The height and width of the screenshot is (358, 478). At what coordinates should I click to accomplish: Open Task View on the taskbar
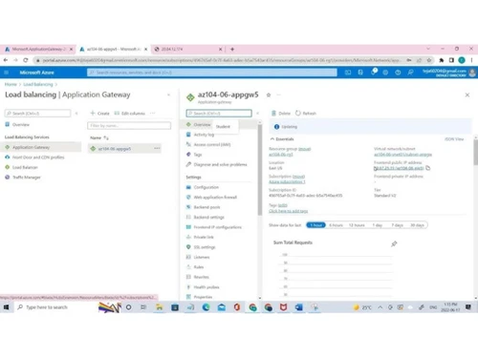pyautogui.click(x=143, y=307)
